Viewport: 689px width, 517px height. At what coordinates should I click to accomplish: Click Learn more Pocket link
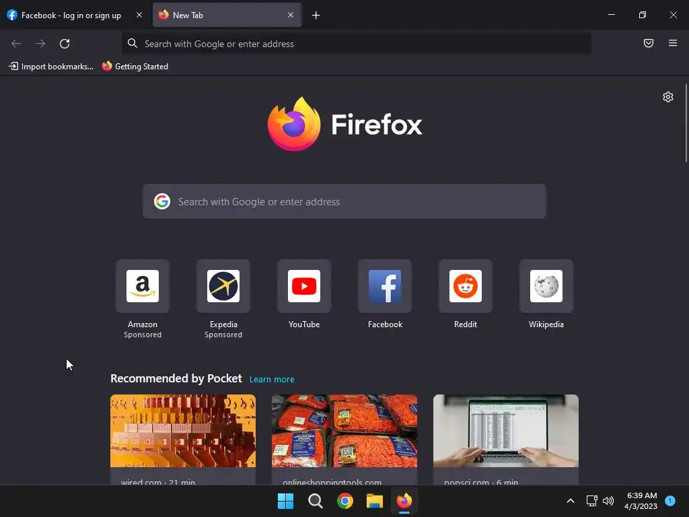point(272,380)
